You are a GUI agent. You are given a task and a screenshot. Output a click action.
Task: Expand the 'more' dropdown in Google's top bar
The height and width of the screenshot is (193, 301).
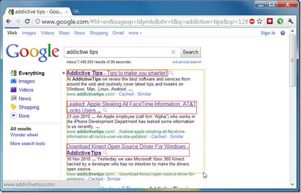(x=135, y=33)
